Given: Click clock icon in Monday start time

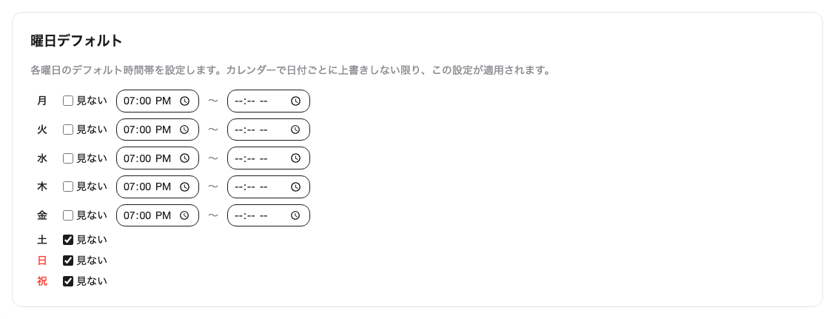Looking at the screenshot, I should [x=185, y=101].
